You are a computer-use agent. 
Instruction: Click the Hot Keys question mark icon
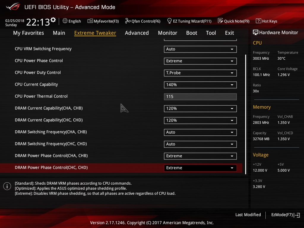(259, 21)
